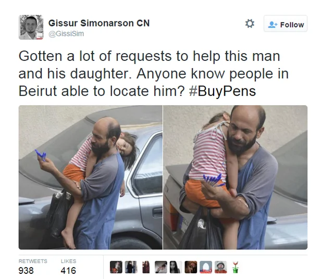Open the cosmonaut helmet avatar profile
323x279 pixels.
[x=221, y=267]
